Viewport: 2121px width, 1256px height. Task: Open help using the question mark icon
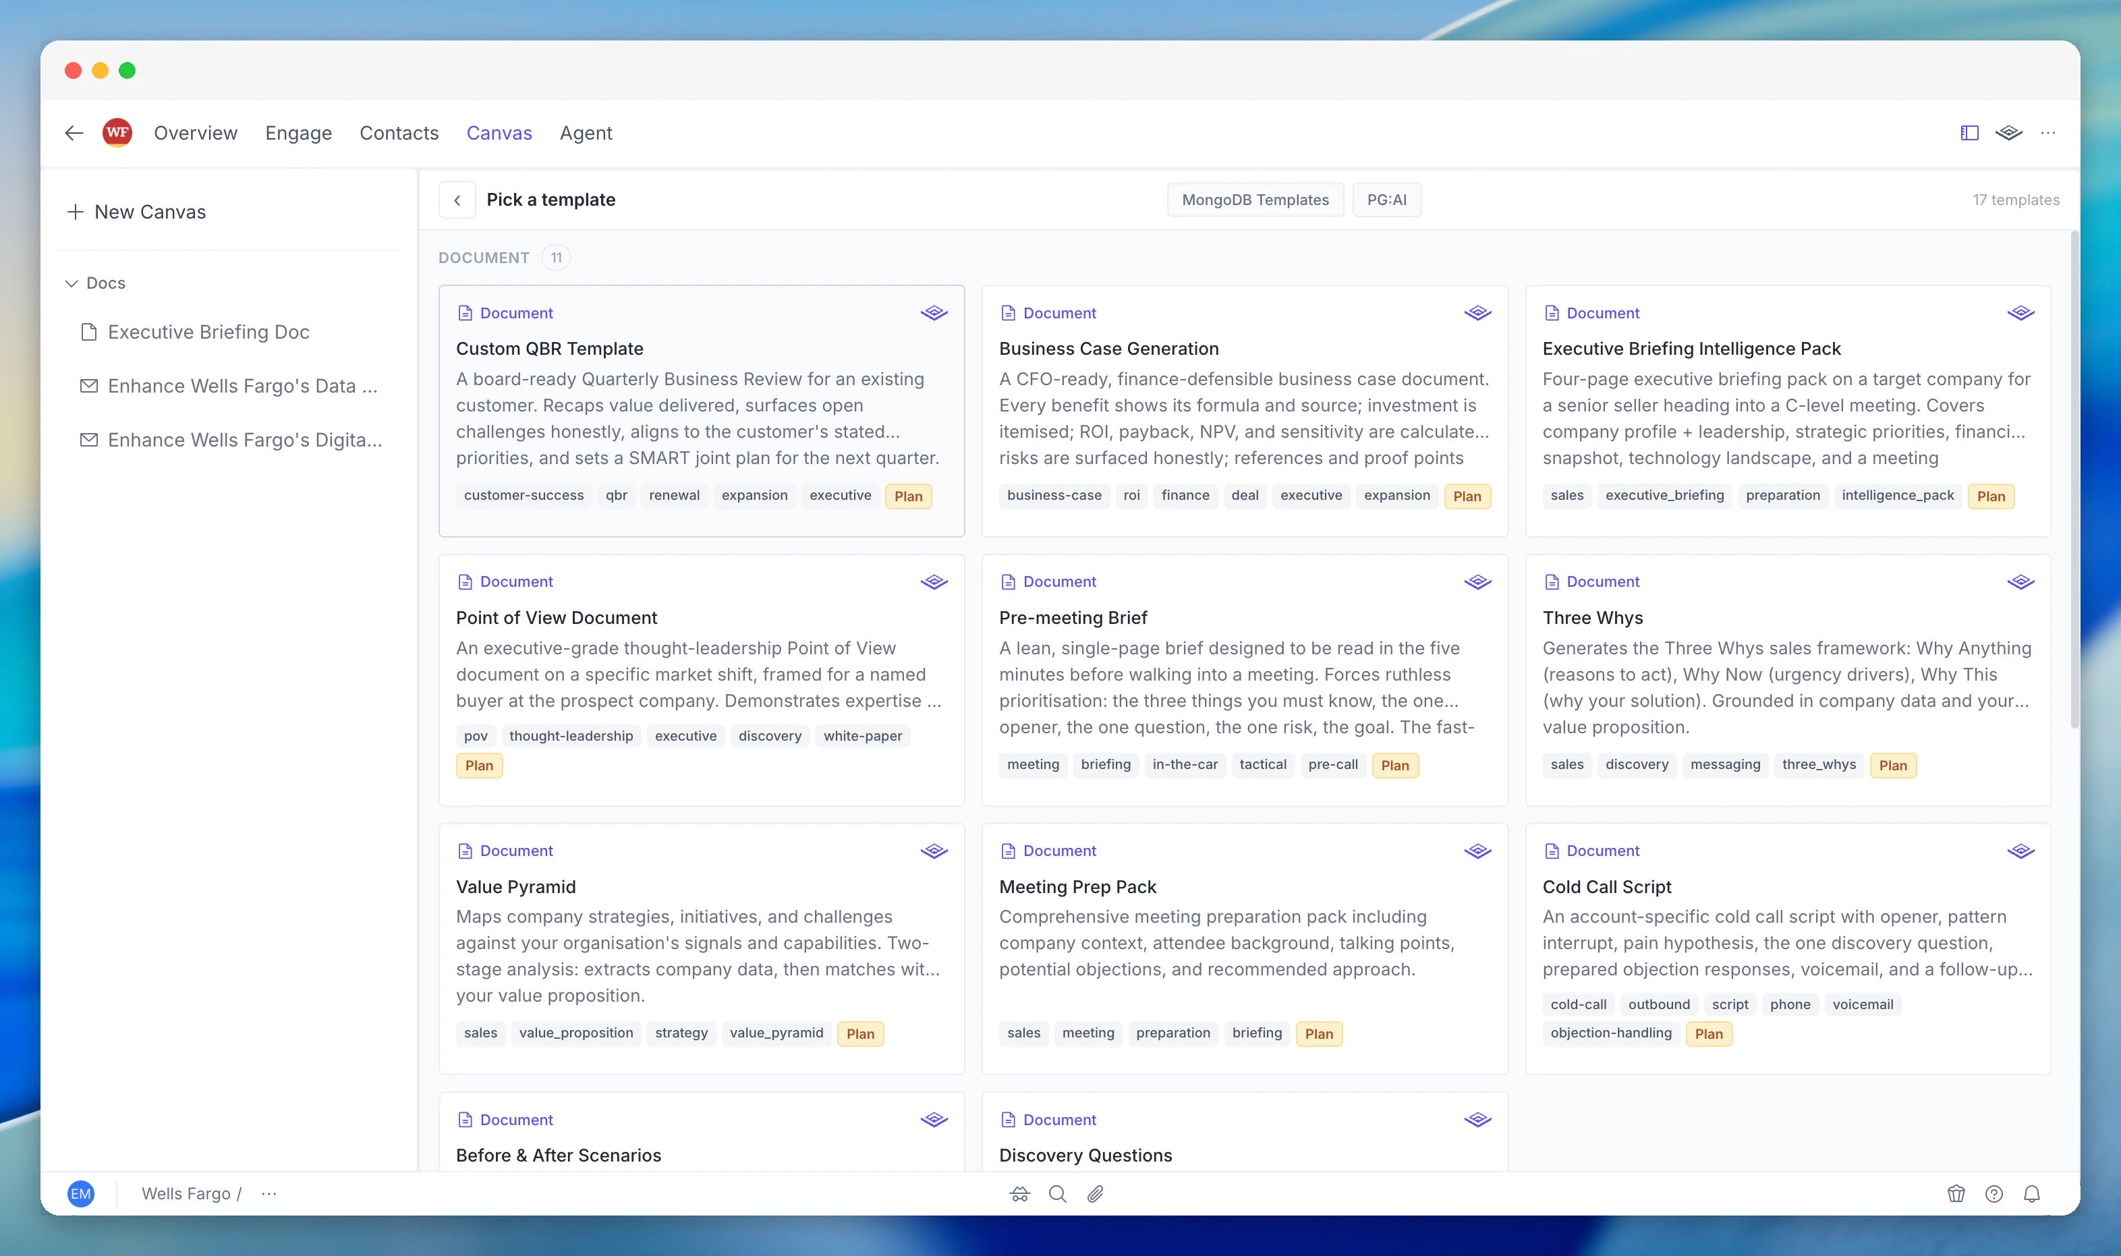click(1994, 1193)
